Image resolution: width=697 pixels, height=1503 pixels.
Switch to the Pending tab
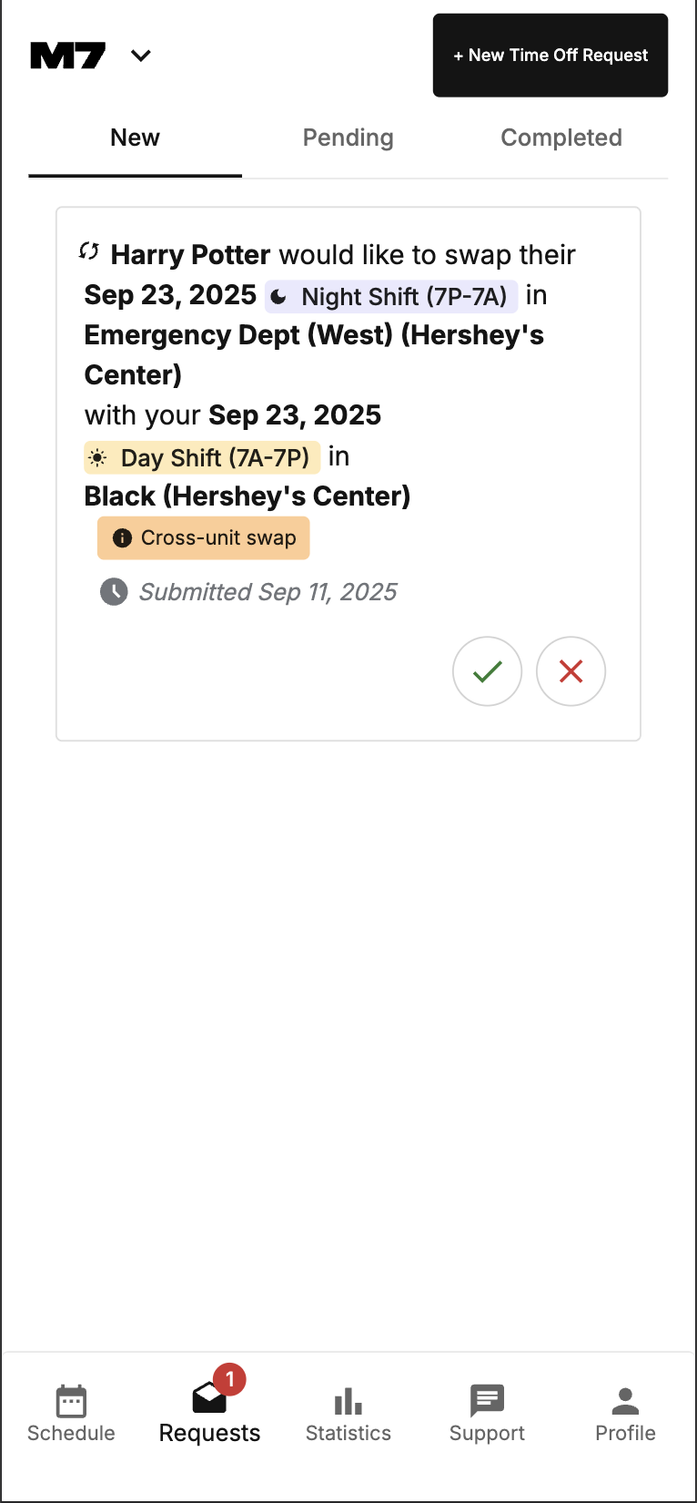[348, 138]
